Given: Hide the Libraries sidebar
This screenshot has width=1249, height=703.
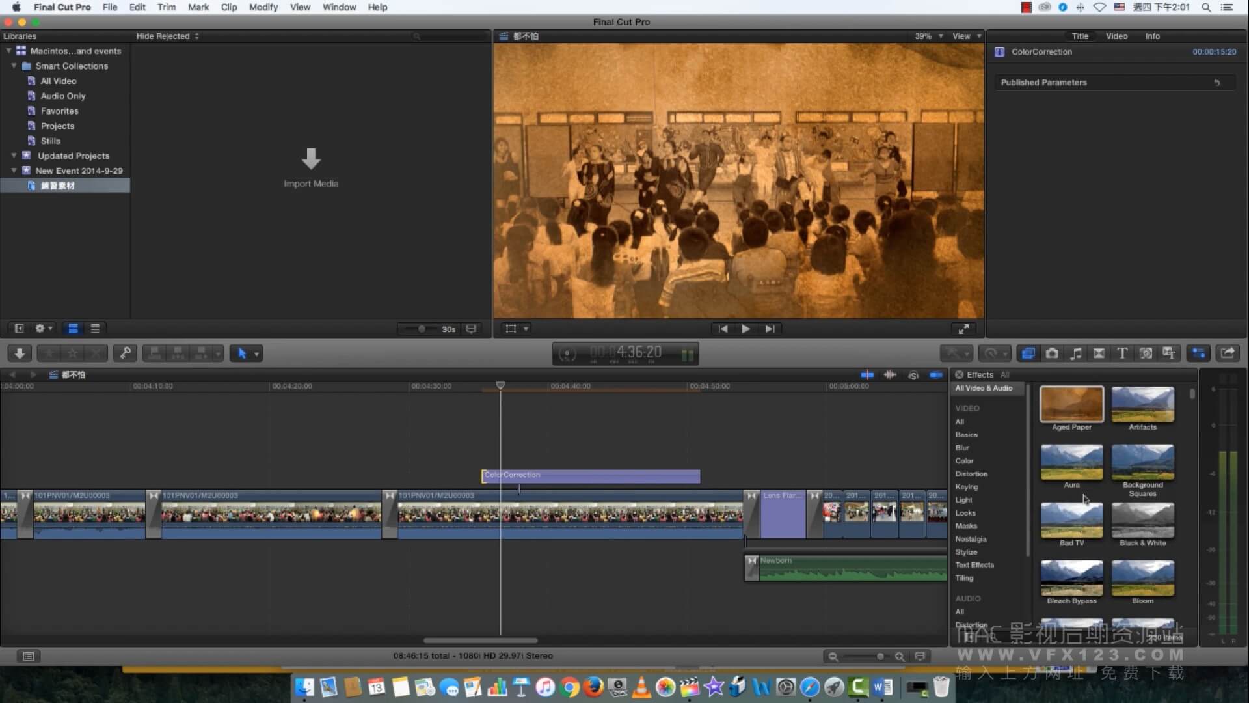Looking at the screenshot, I should click(x=19, y=329).
